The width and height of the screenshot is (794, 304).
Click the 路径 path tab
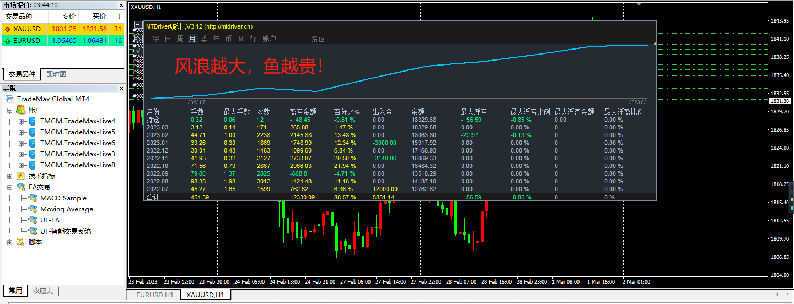(x=318, y=39)
